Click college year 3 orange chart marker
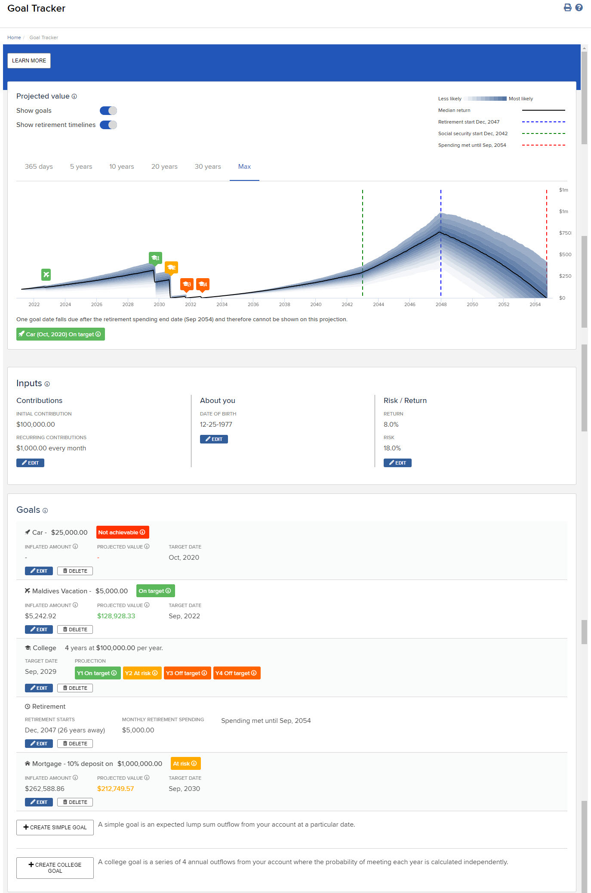The width and height of the screenshot is (591, 893). point(187,284)
